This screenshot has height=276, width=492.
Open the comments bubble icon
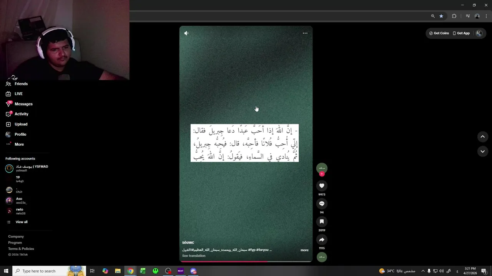pyautogui.click(x=322, y=204)
